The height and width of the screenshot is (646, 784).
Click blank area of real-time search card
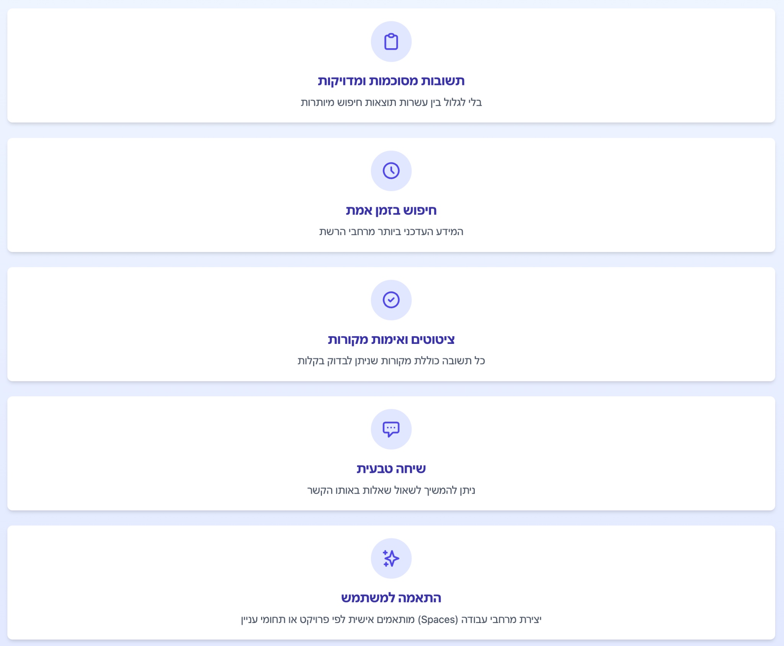point(153,195)
